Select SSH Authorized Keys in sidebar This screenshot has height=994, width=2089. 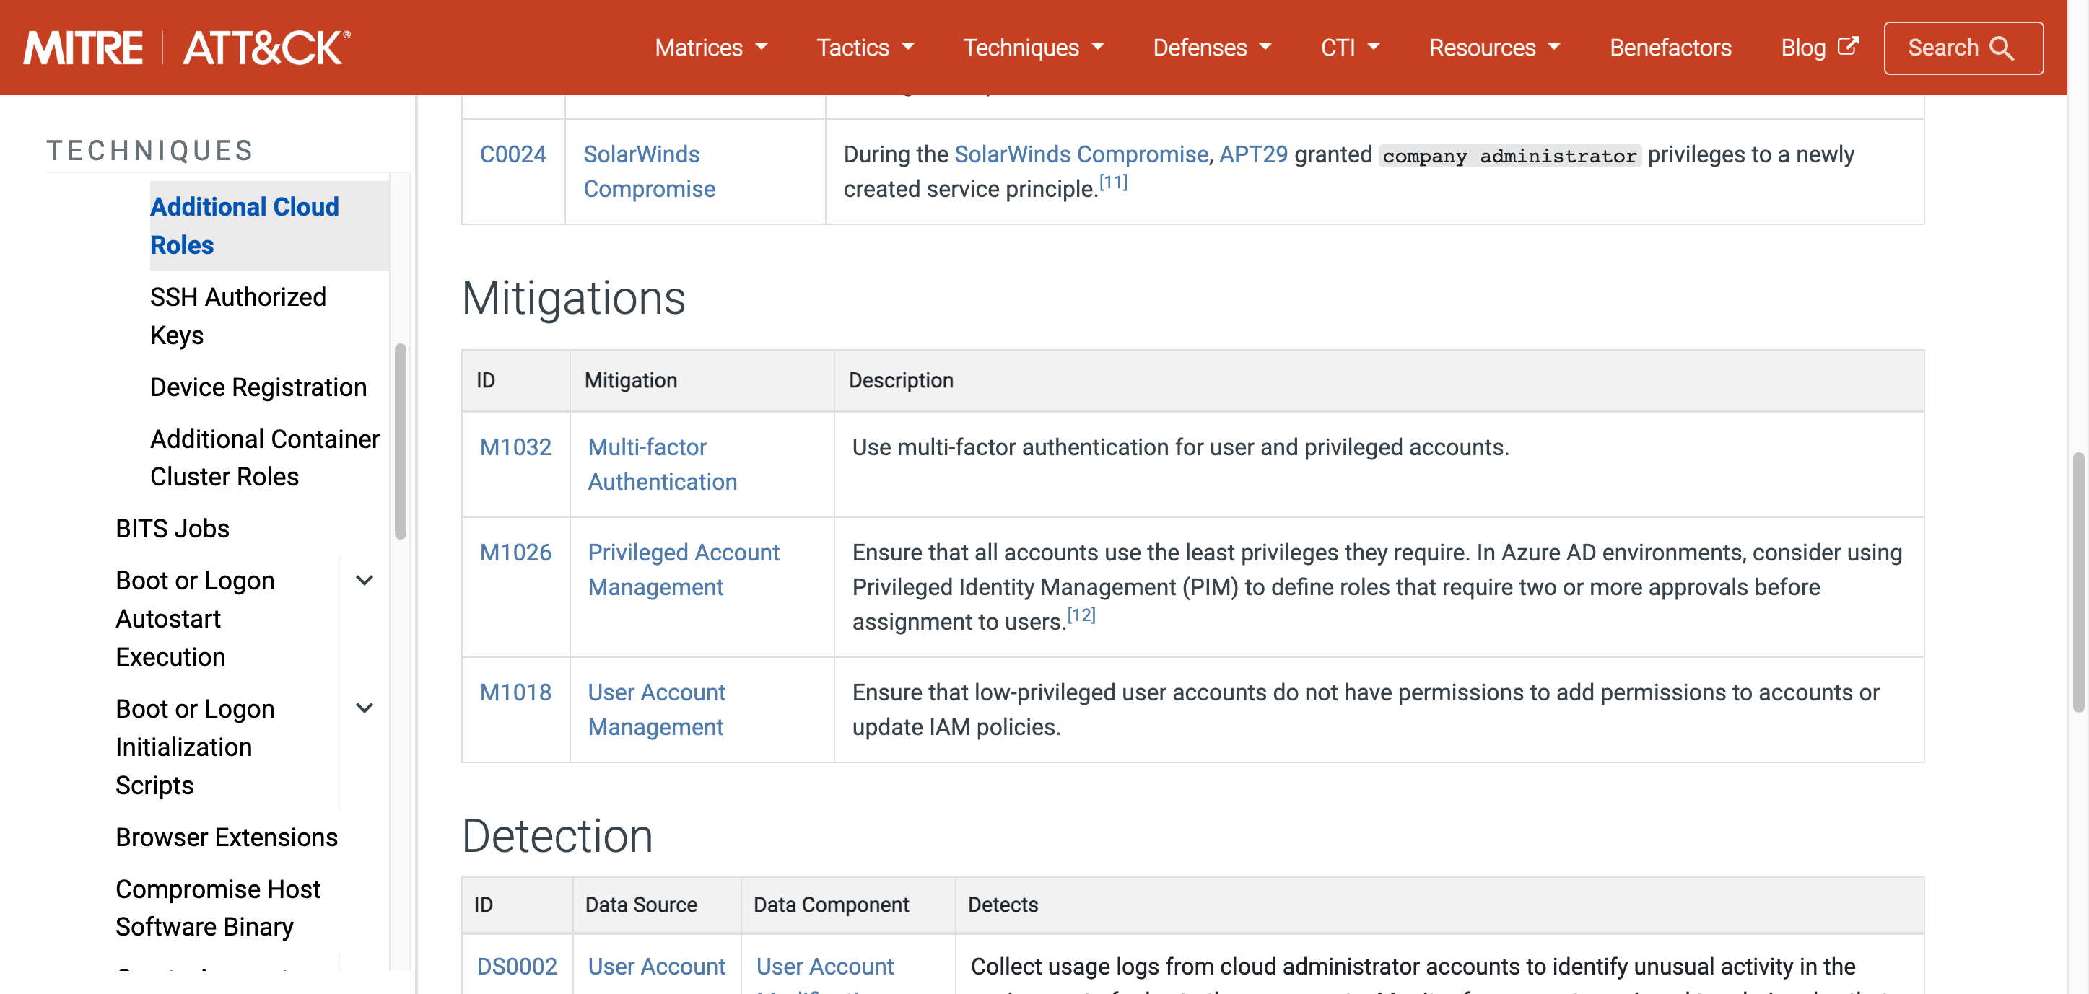click(237, 315)
